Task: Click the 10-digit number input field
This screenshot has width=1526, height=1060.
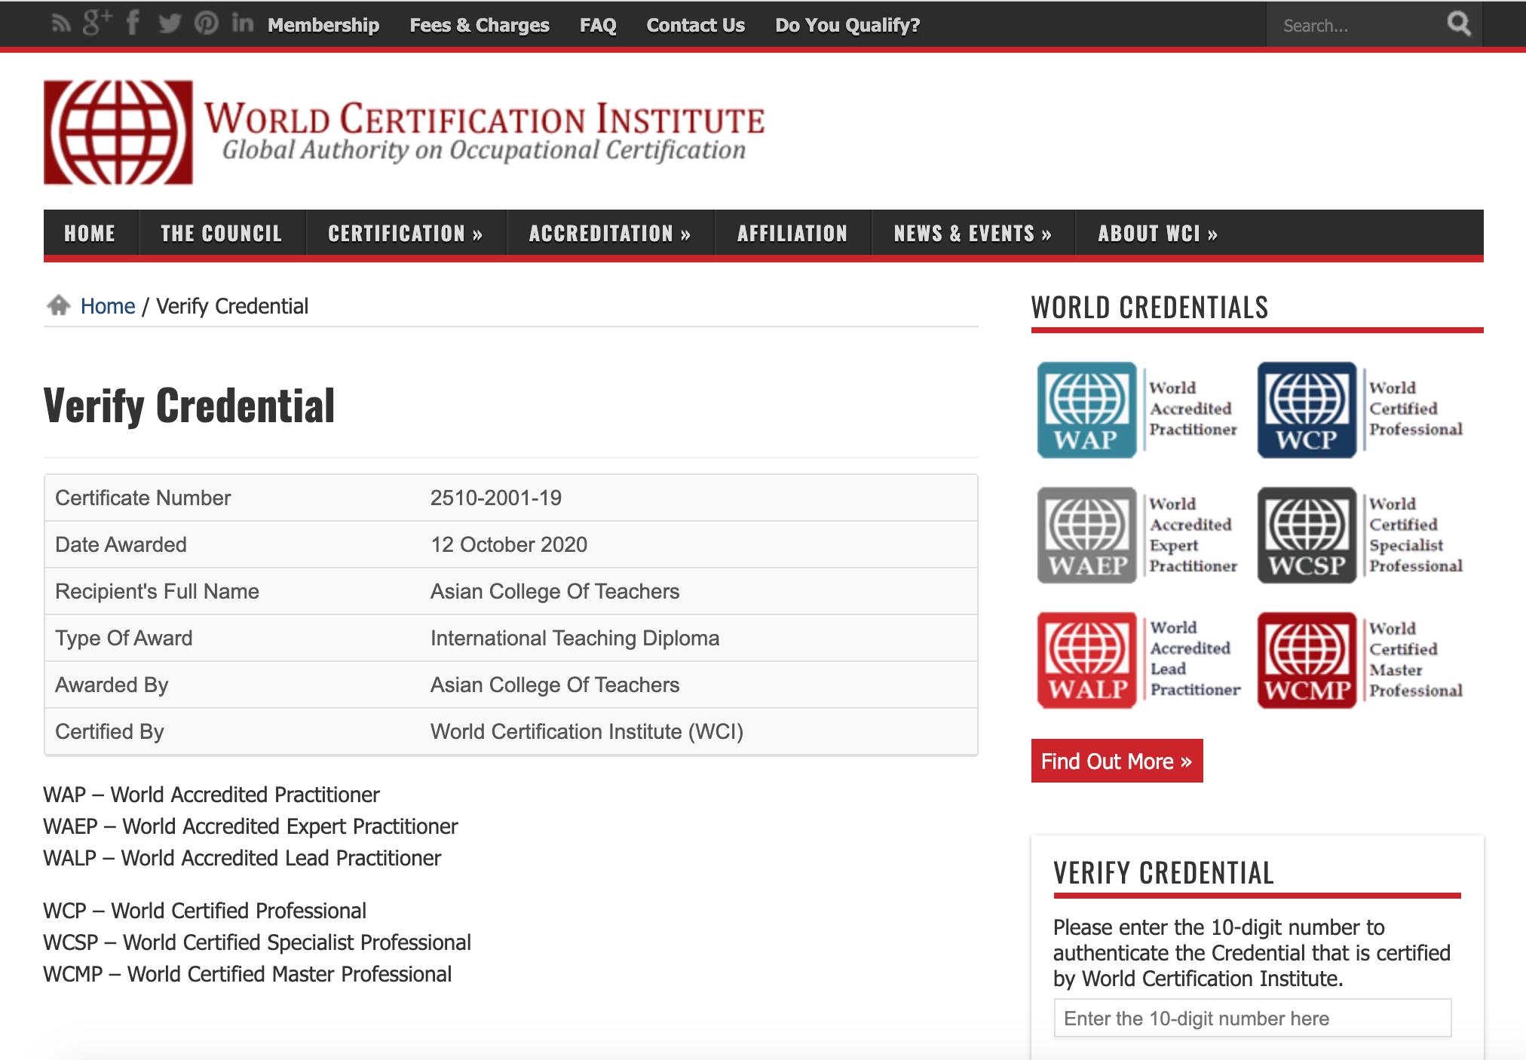Action: pos(1252,1019)
